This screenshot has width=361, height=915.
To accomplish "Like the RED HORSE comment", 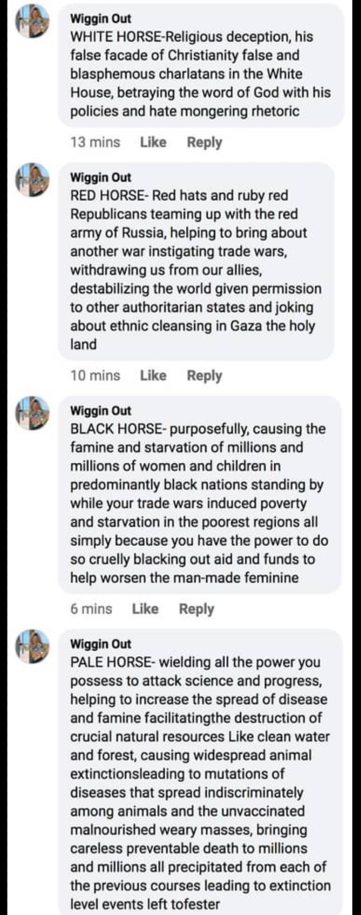I will coord(153,376).
